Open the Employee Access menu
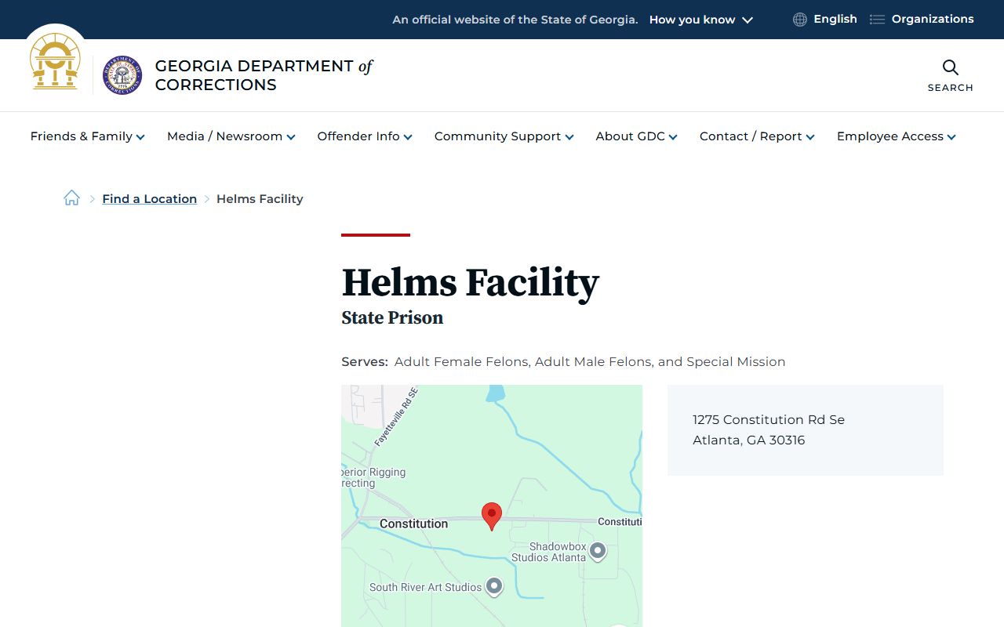1004x627 pixels. click(897, 136)
